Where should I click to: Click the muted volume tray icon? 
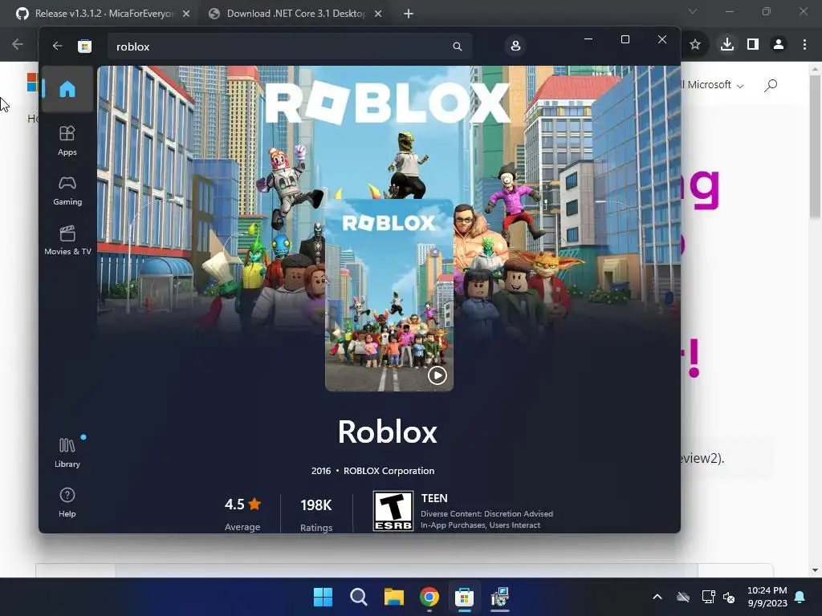click(729, 597)
